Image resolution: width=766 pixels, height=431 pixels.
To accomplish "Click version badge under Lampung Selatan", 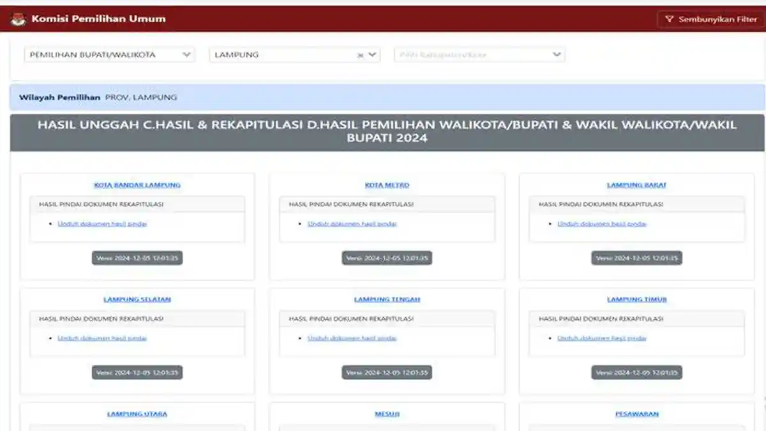I will click(137, 372).
